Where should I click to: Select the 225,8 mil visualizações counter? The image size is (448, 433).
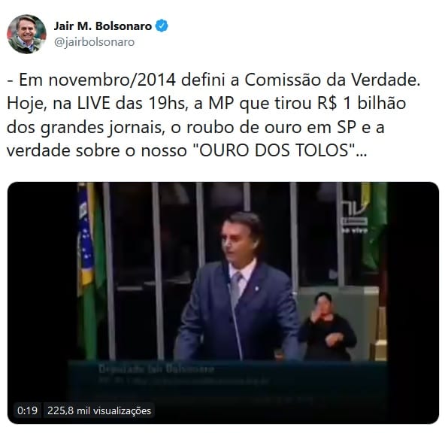(99, 410)
